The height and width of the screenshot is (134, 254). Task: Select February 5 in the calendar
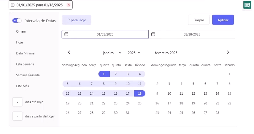point(193,84)
